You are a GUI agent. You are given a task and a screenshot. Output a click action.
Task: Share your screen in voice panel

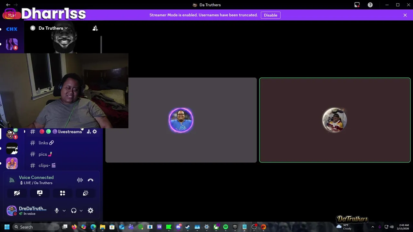click(40, 193)
